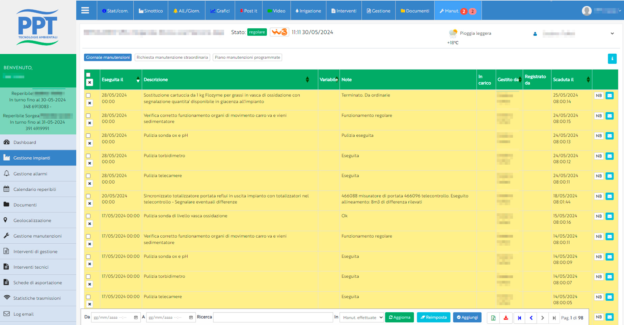Open Dashboard in sidebar

(38, 142)
